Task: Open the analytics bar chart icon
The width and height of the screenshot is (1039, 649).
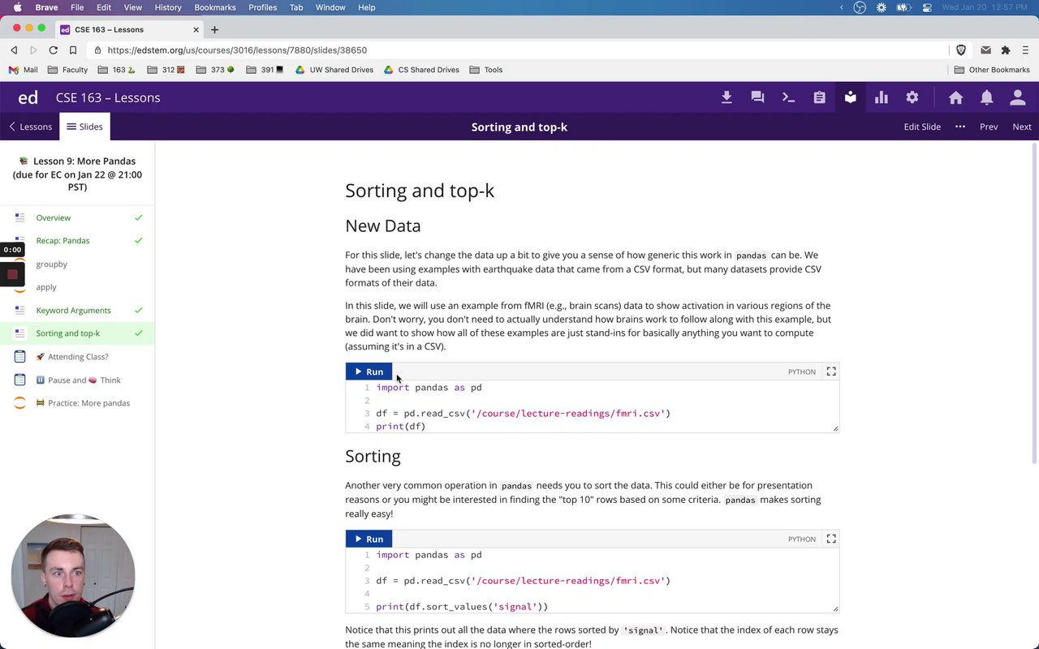Action: [882, 97]
